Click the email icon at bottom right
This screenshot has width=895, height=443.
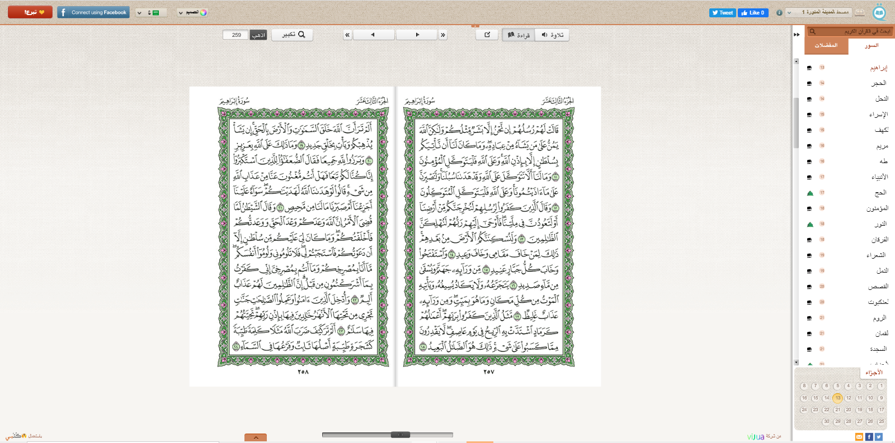tap(859, 437)
